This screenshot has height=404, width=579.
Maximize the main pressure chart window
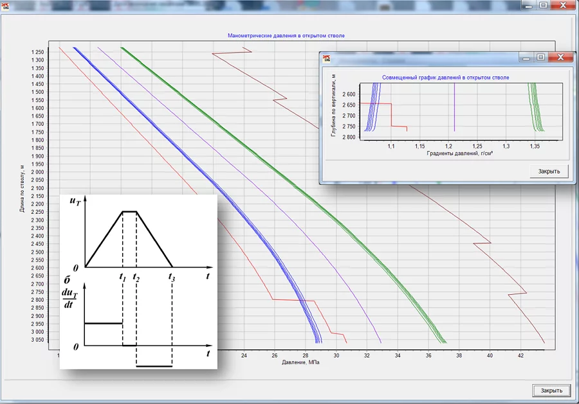(543, 5)
